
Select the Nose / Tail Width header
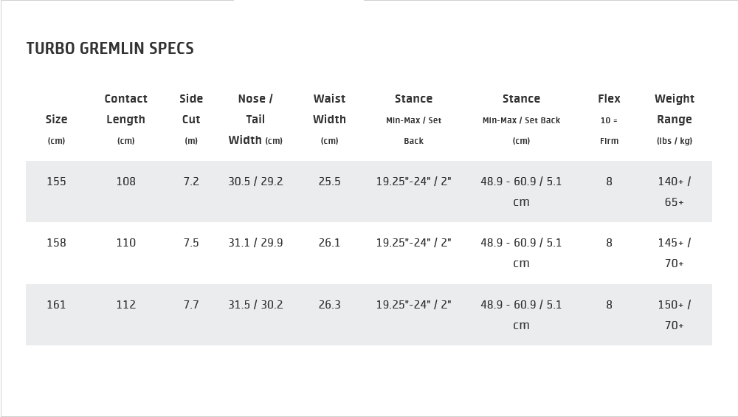pos(255,119)
